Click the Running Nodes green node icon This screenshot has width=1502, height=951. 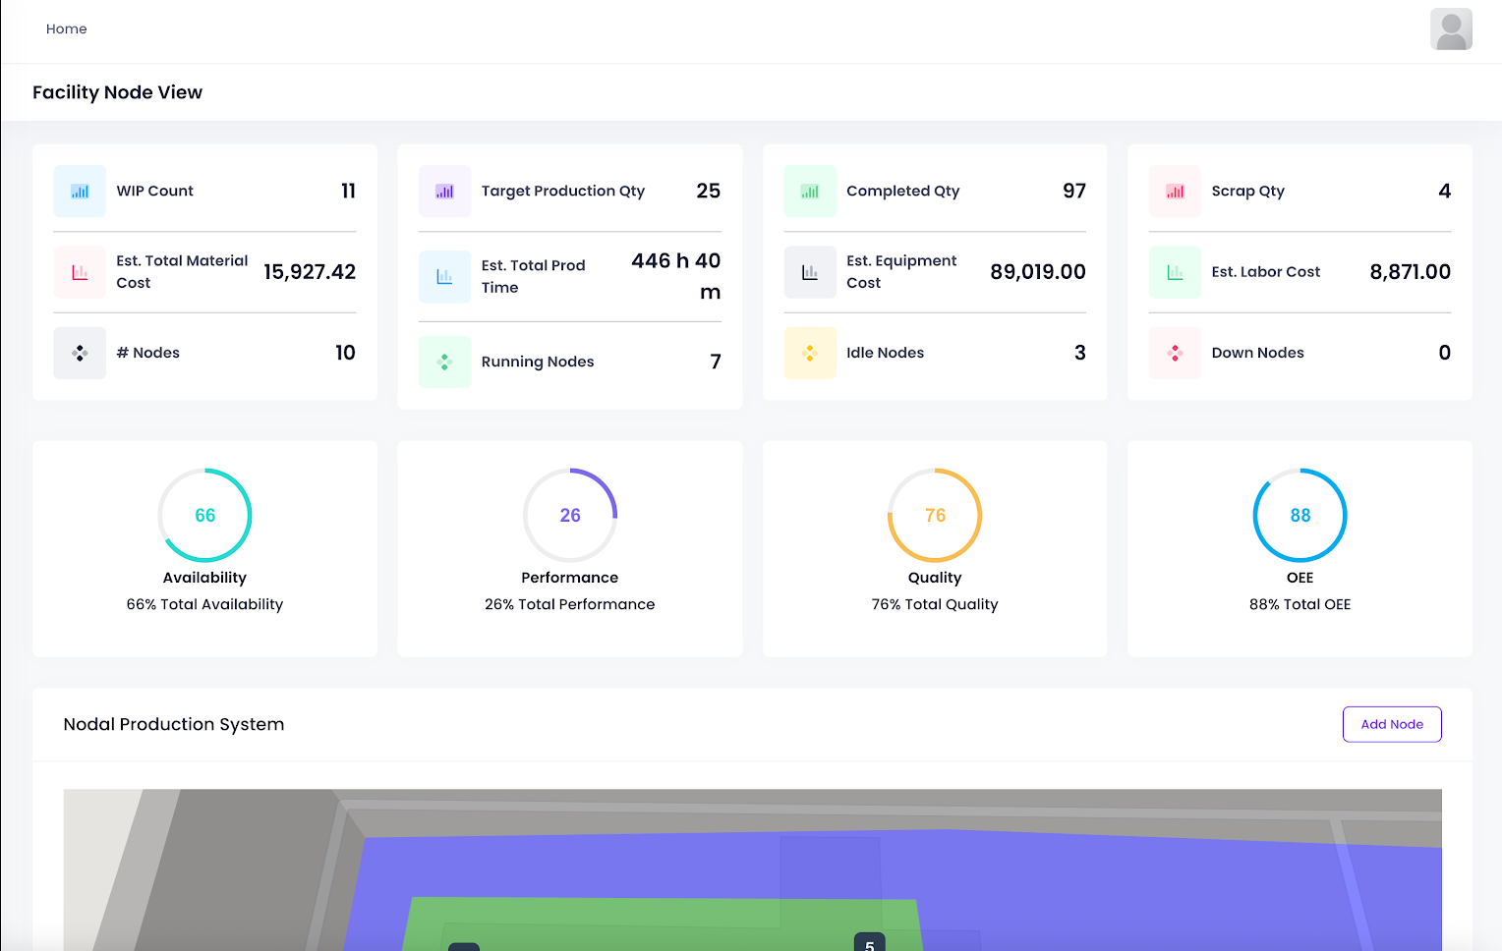444,362
